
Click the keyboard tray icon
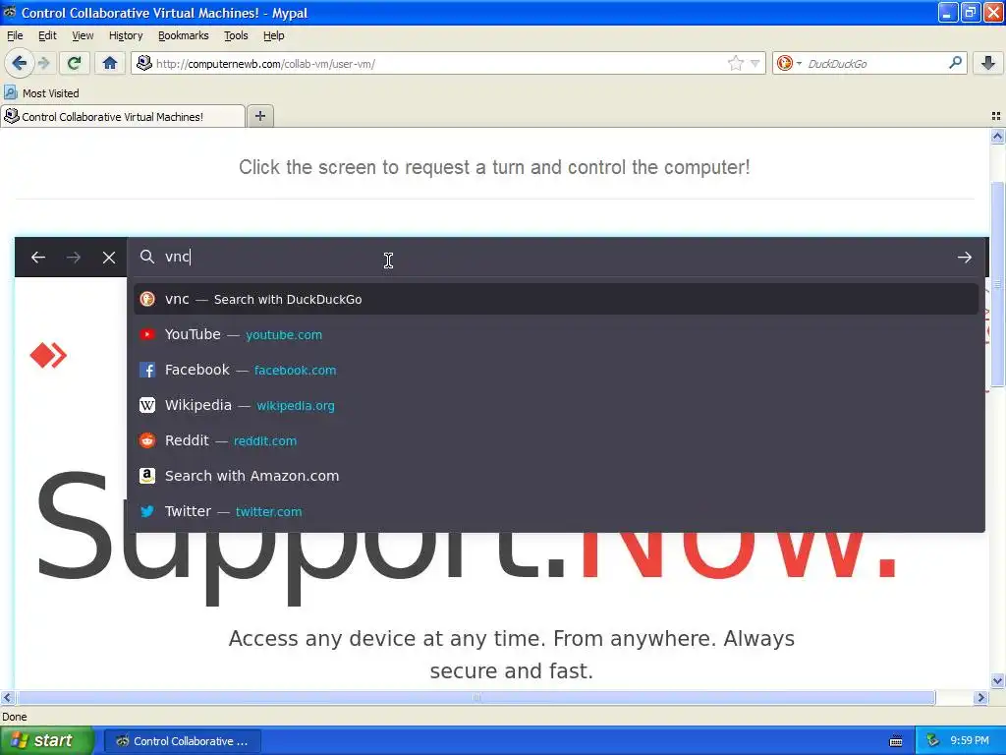click(x=896, y=741)
